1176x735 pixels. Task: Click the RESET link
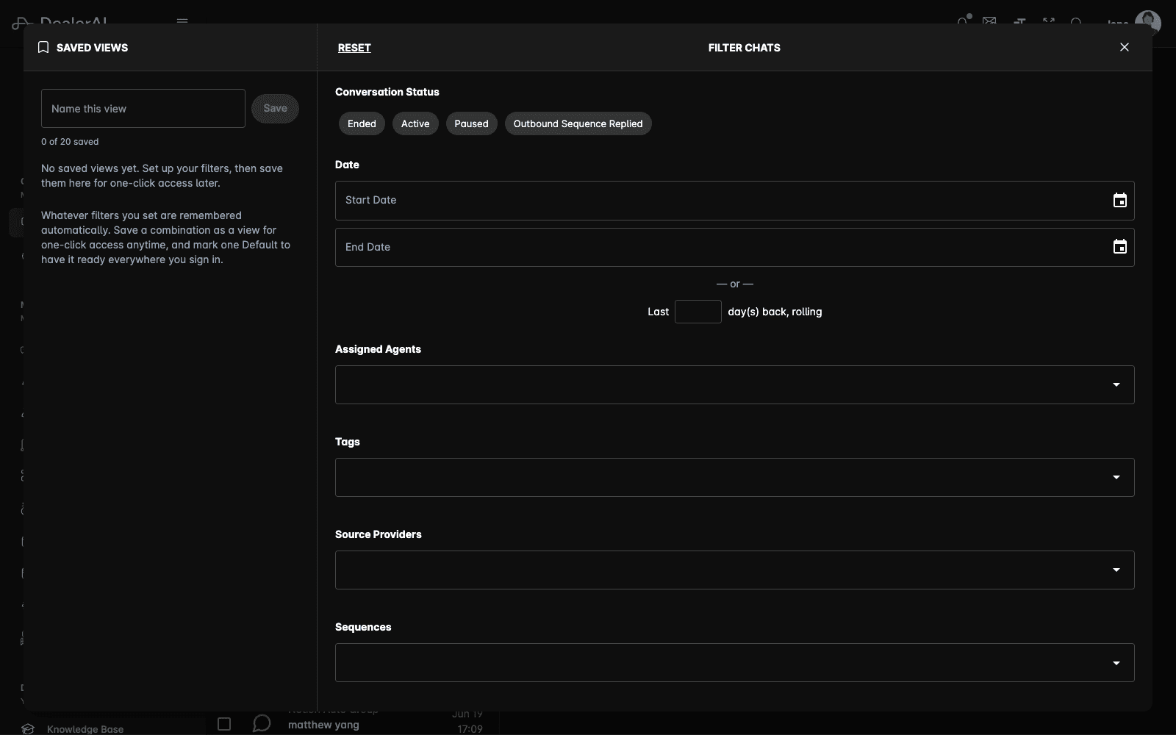point(354,48)
